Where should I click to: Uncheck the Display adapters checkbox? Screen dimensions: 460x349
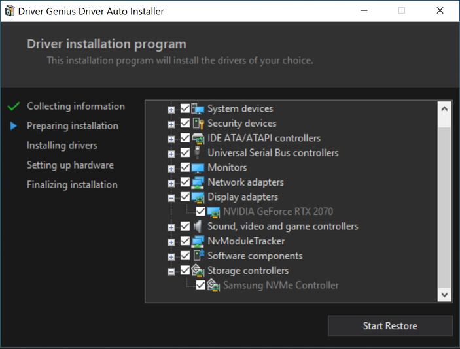pos(185,196)
